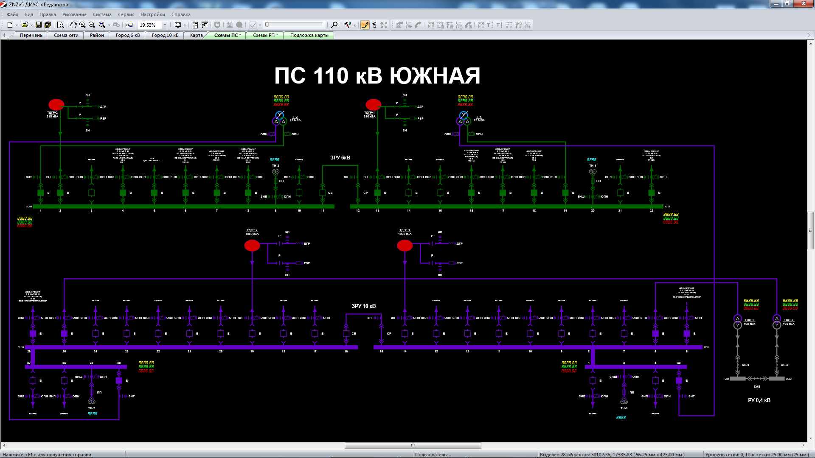815x458 pixels.
Task: Open the print preview icon
Action: click(60, 25)
